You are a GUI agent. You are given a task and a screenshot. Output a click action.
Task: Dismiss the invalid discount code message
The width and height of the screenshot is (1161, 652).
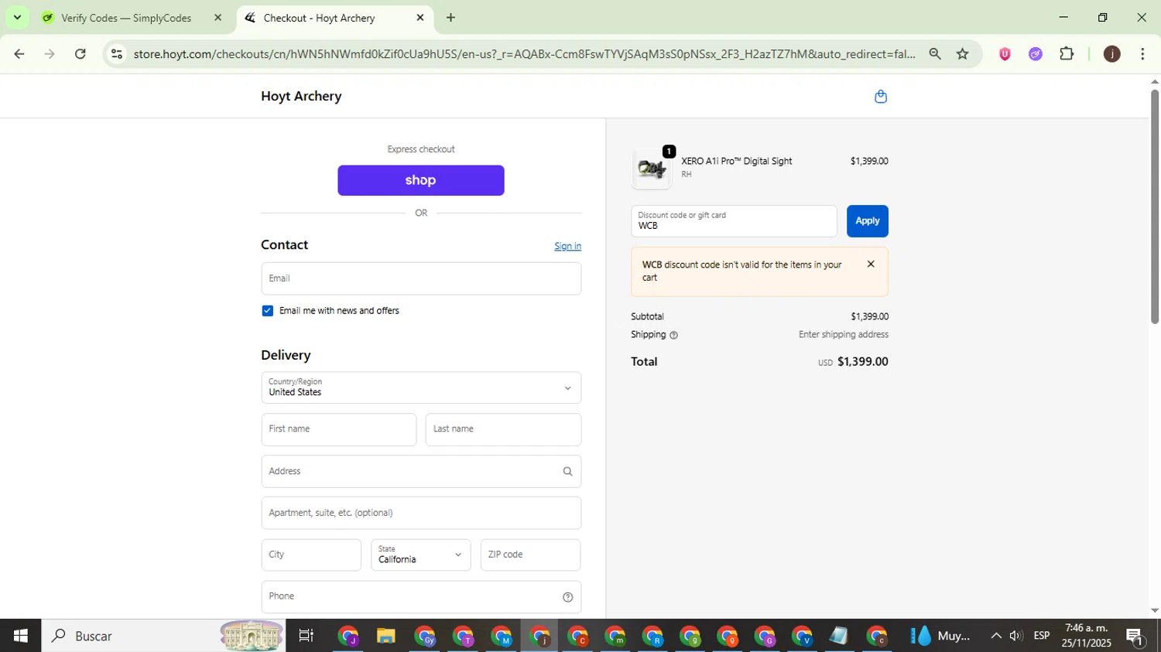(871, 265)
